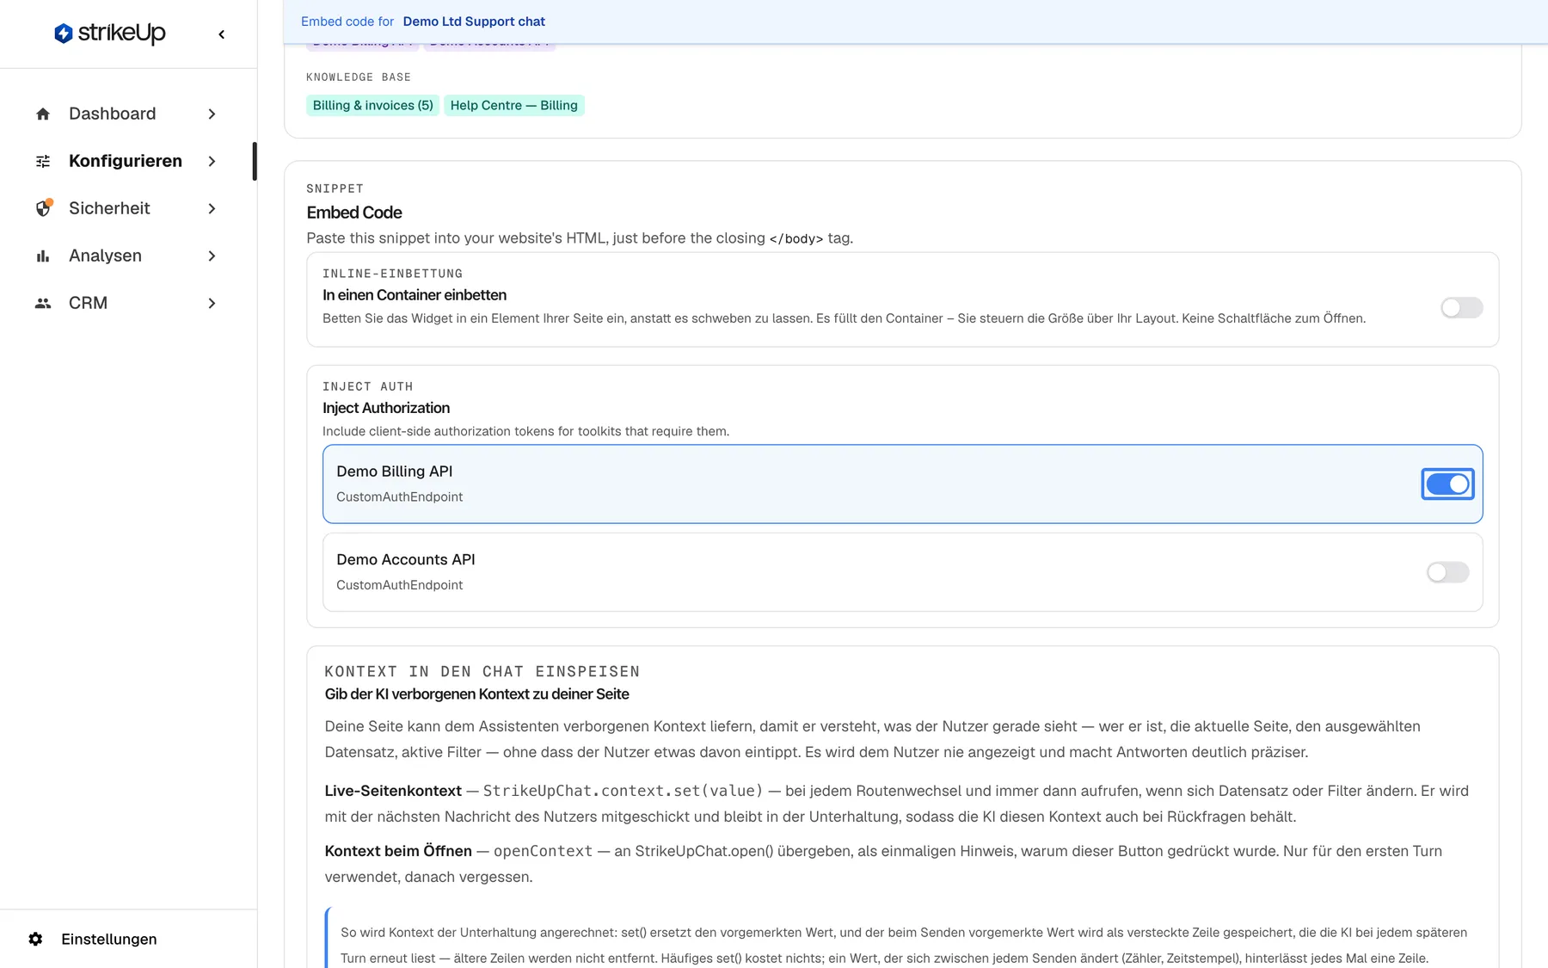This screenshot has height=968, width=1548.
Task: Select Konfigurieren in the sidebar
Action: (x=126, y=161)
